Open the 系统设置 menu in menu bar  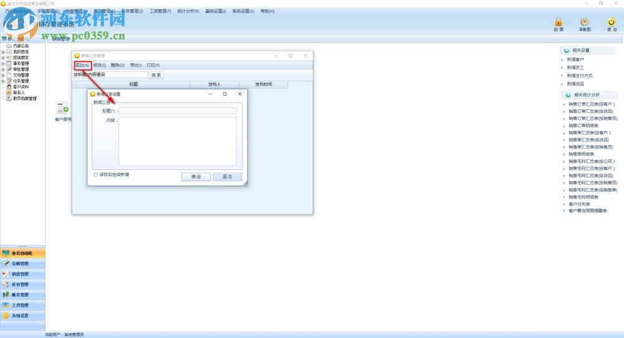click(243, 11)
